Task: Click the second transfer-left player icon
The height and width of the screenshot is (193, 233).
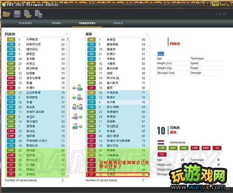Action: pyautogui.click(x=77, y=97)
